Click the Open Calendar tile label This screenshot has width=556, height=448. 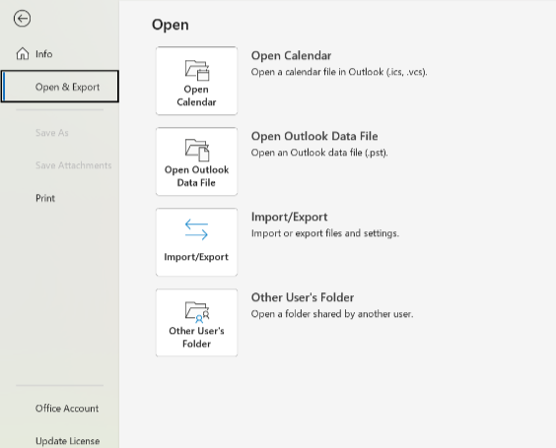[196, 96]
